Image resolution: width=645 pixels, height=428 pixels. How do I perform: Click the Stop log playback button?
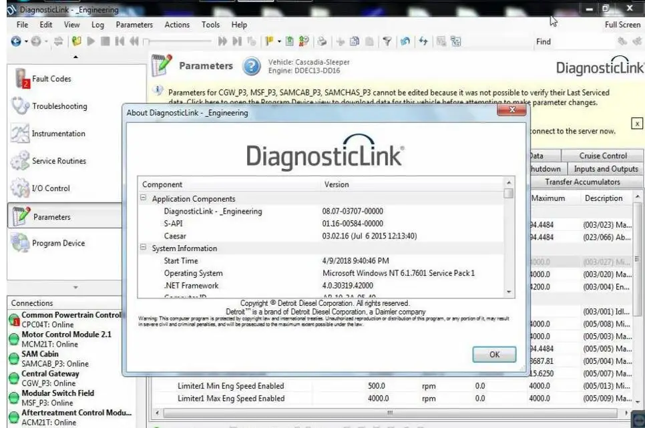point(105,41)
